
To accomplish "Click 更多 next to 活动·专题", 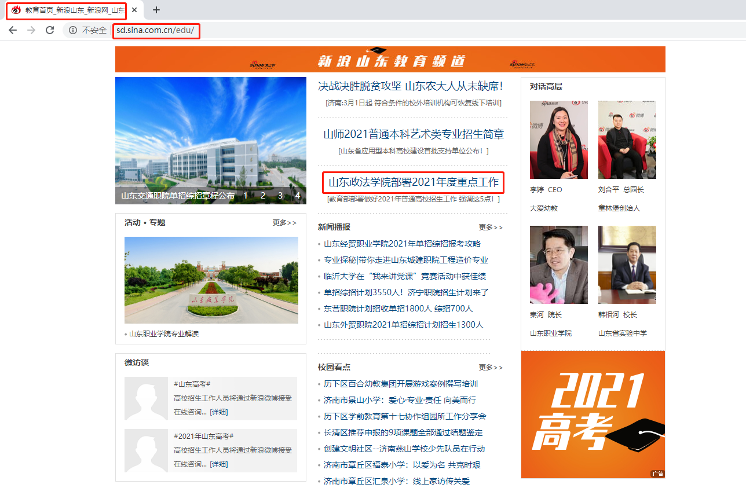I will [284, 222].
